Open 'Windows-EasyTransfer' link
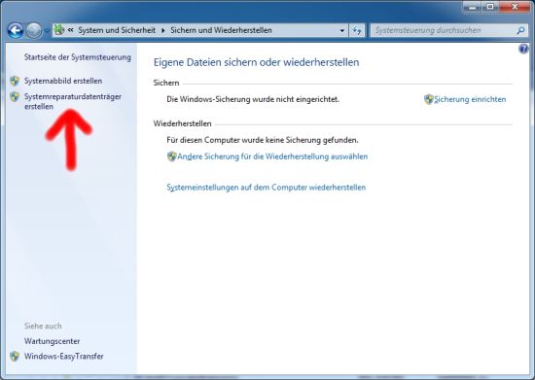 64,356
